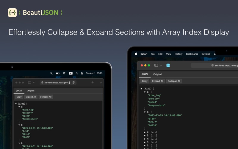Expand array item 2 in right window
This screenshot has height=149, width=238.
click(145, 132)
